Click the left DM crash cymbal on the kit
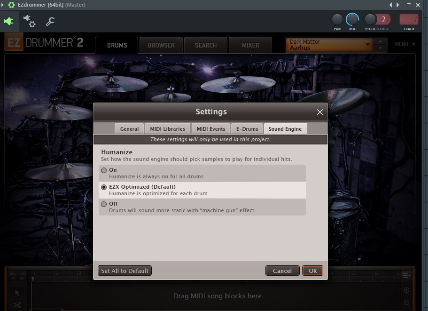The height and width of the screenshot is (311, 428). [110, 84]
